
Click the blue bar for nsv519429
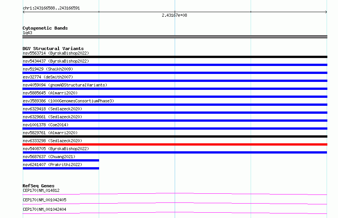point(175,73)
